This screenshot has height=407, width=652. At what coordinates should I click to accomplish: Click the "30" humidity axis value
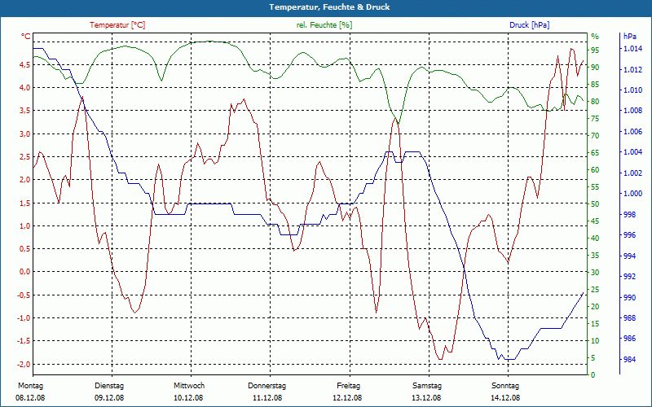point(595,273)
